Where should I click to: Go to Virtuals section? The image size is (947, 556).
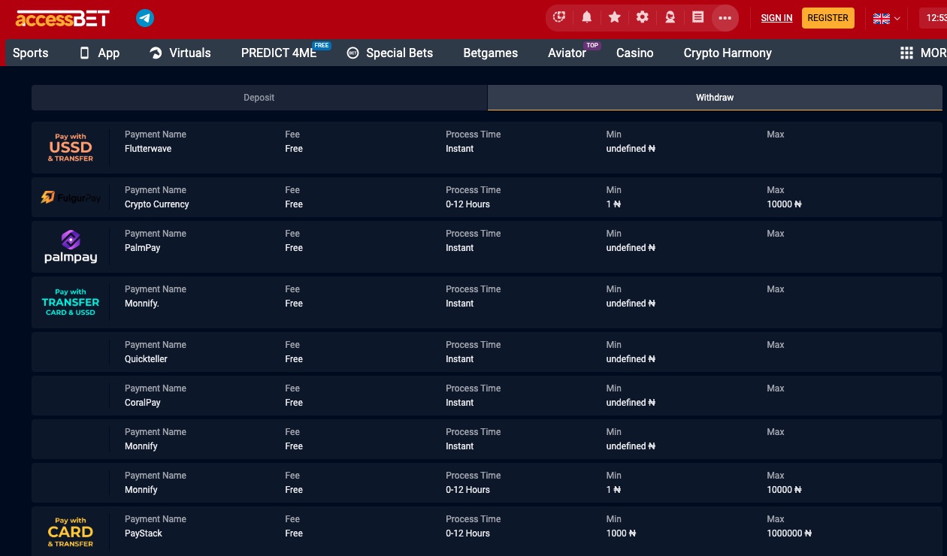[x=190, y=53]
